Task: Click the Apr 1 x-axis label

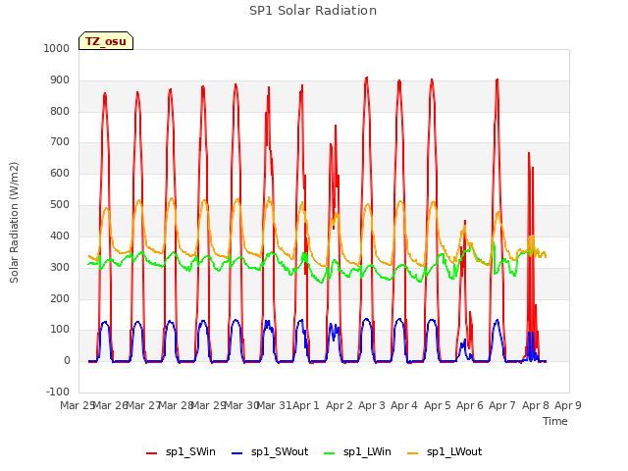Action: pyautogui.click(x=306, y=405)
